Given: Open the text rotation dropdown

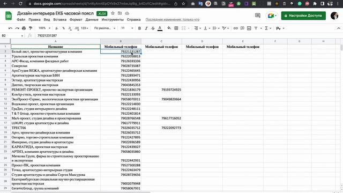Looking at the screenshot, I should 225,28.
